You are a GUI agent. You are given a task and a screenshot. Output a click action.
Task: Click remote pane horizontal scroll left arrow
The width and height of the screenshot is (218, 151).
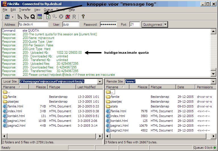[x=108, y=136]
